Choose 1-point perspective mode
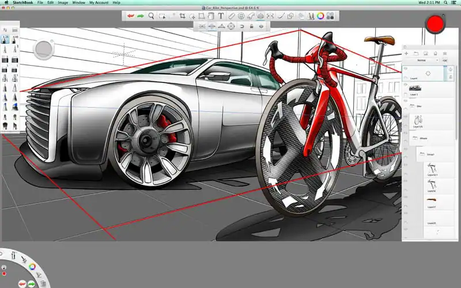This screenshot has height=288, width=461. pos(202,26)
